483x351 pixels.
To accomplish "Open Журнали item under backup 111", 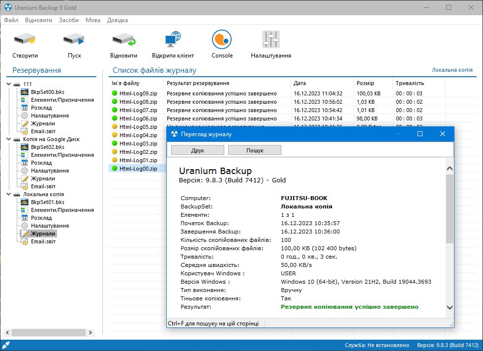I will pos(43,123).
